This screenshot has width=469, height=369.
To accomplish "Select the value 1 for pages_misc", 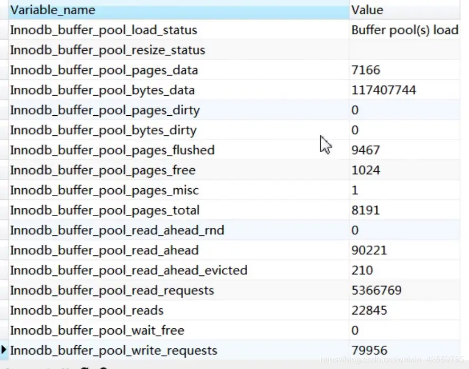I will pos(405,190).
